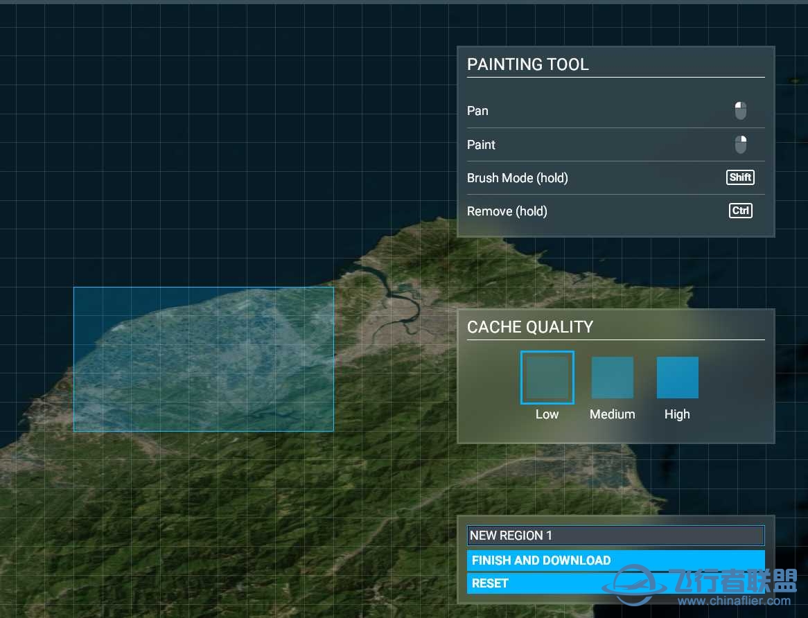This screenshot has width=808, height=618.
Task: Click inside the highlighted blue map region
Action: coord(203,359)
